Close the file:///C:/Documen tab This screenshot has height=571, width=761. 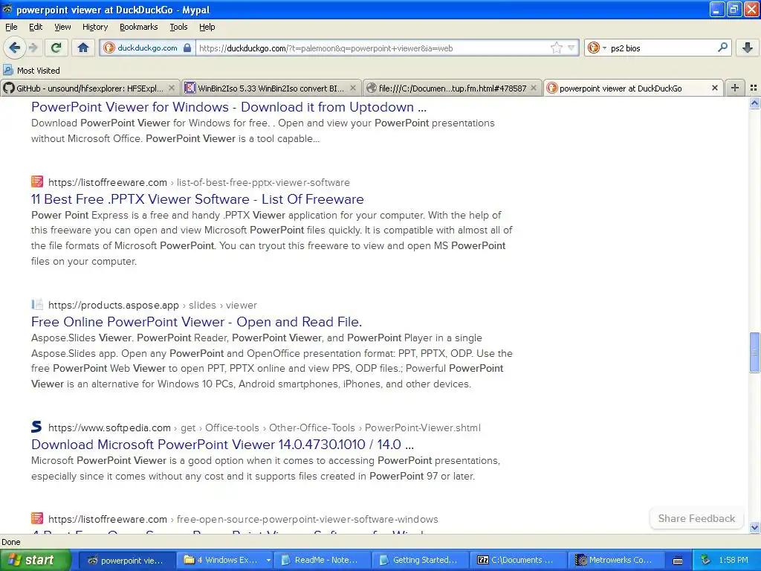[x=534, y=88]
